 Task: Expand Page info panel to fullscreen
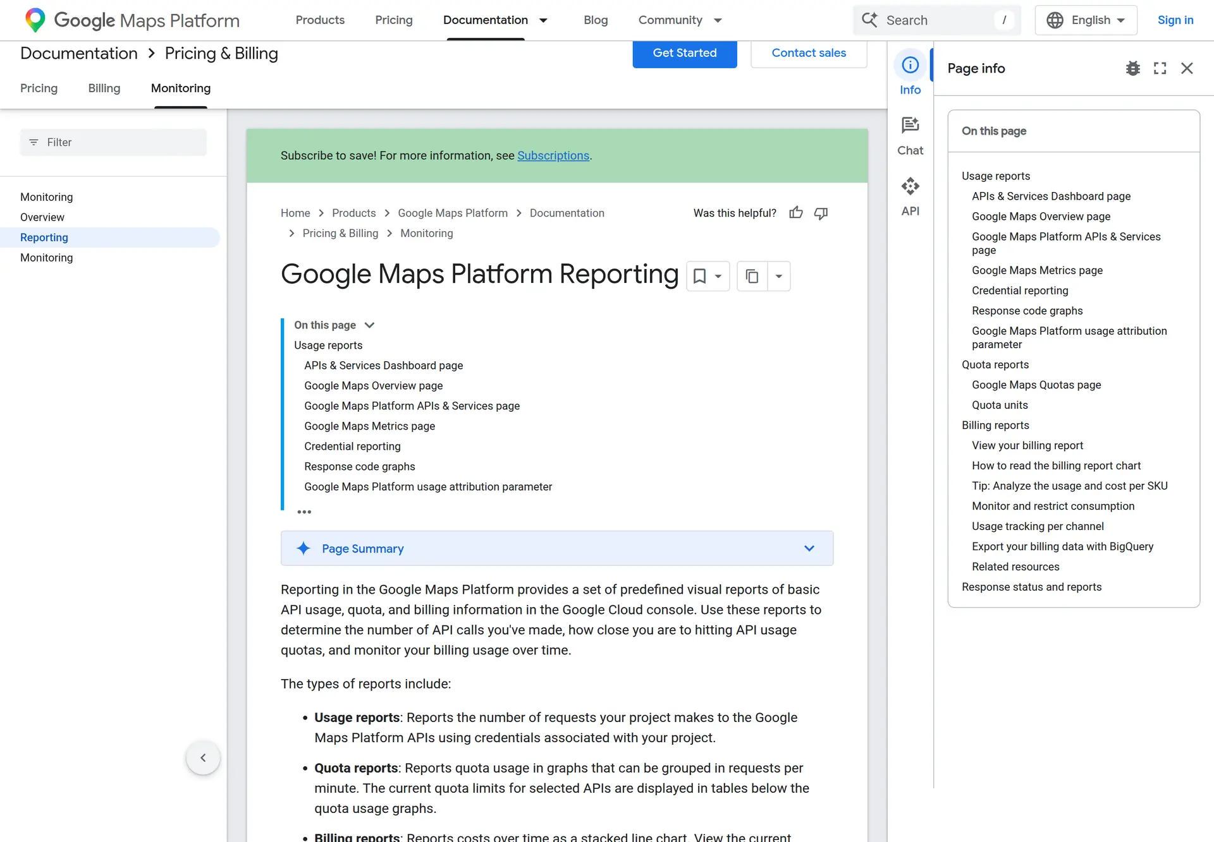(x=1160, y=68)
